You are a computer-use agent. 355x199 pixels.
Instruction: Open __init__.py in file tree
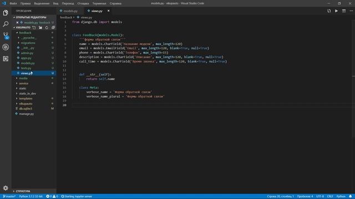(27, 48)
